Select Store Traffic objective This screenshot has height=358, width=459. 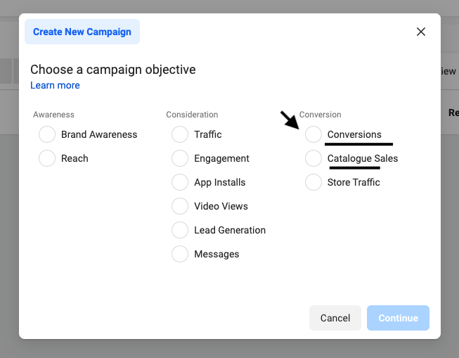(313, 182)
